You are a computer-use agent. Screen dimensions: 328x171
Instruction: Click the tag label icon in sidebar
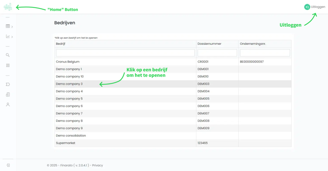pos(8,84)
